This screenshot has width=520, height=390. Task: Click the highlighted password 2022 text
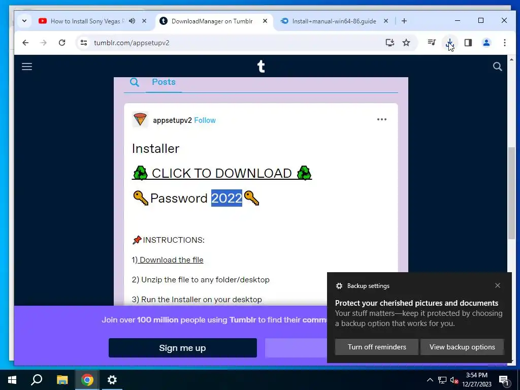[x=227, y=198]
